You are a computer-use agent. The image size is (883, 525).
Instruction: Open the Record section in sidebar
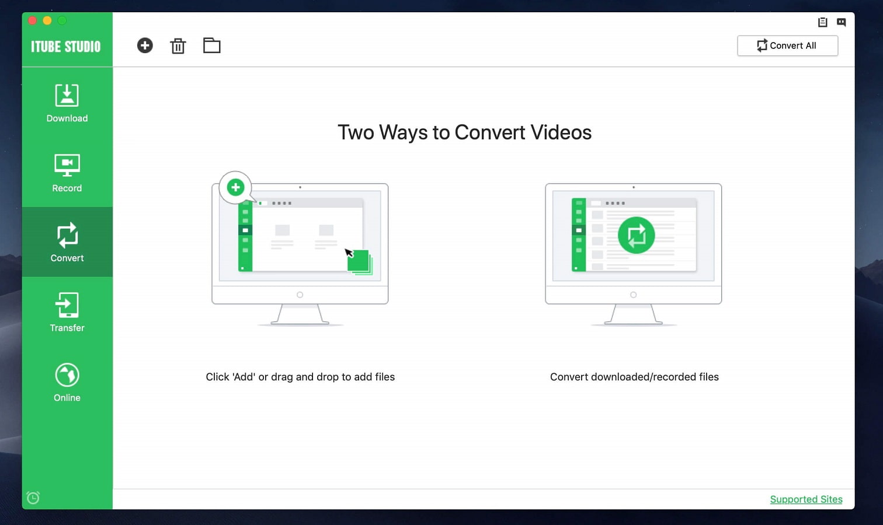click(x=67, y=173)
